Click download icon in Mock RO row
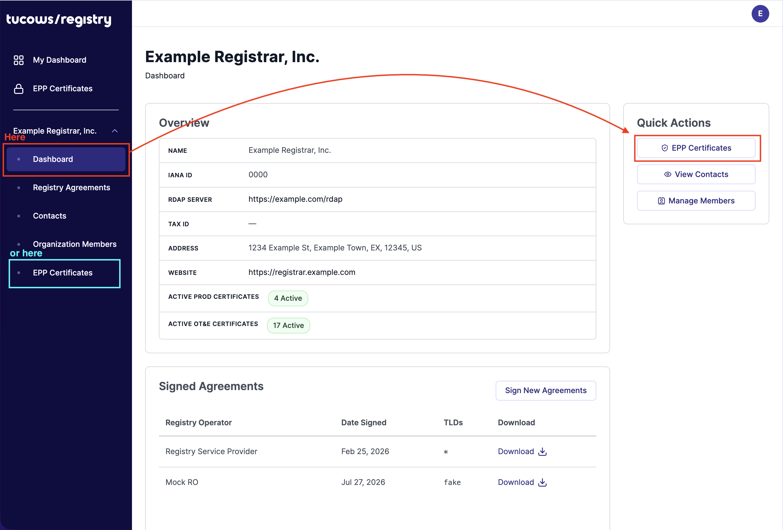 (x=542, y=482)
